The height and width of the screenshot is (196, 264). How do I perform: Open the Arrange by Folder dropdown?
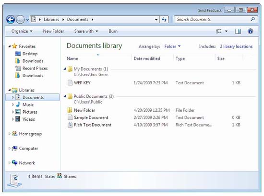(172, 46)
